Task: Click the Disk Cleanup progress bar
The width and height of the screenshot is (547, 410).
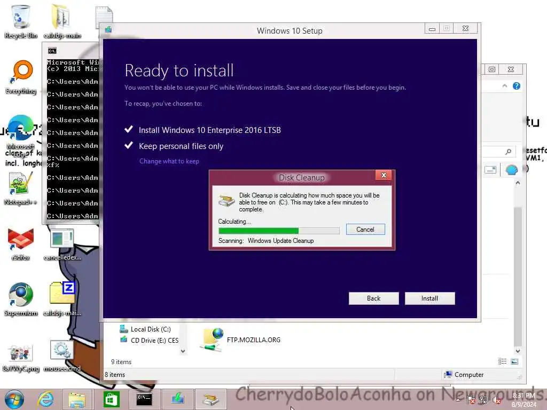Action: [x=279, y=231]
